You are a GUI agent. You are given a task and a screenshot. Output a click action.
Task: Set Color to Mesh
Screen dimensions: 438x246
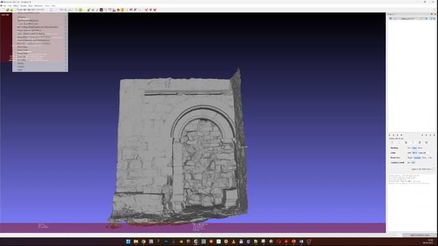[415, 153]
